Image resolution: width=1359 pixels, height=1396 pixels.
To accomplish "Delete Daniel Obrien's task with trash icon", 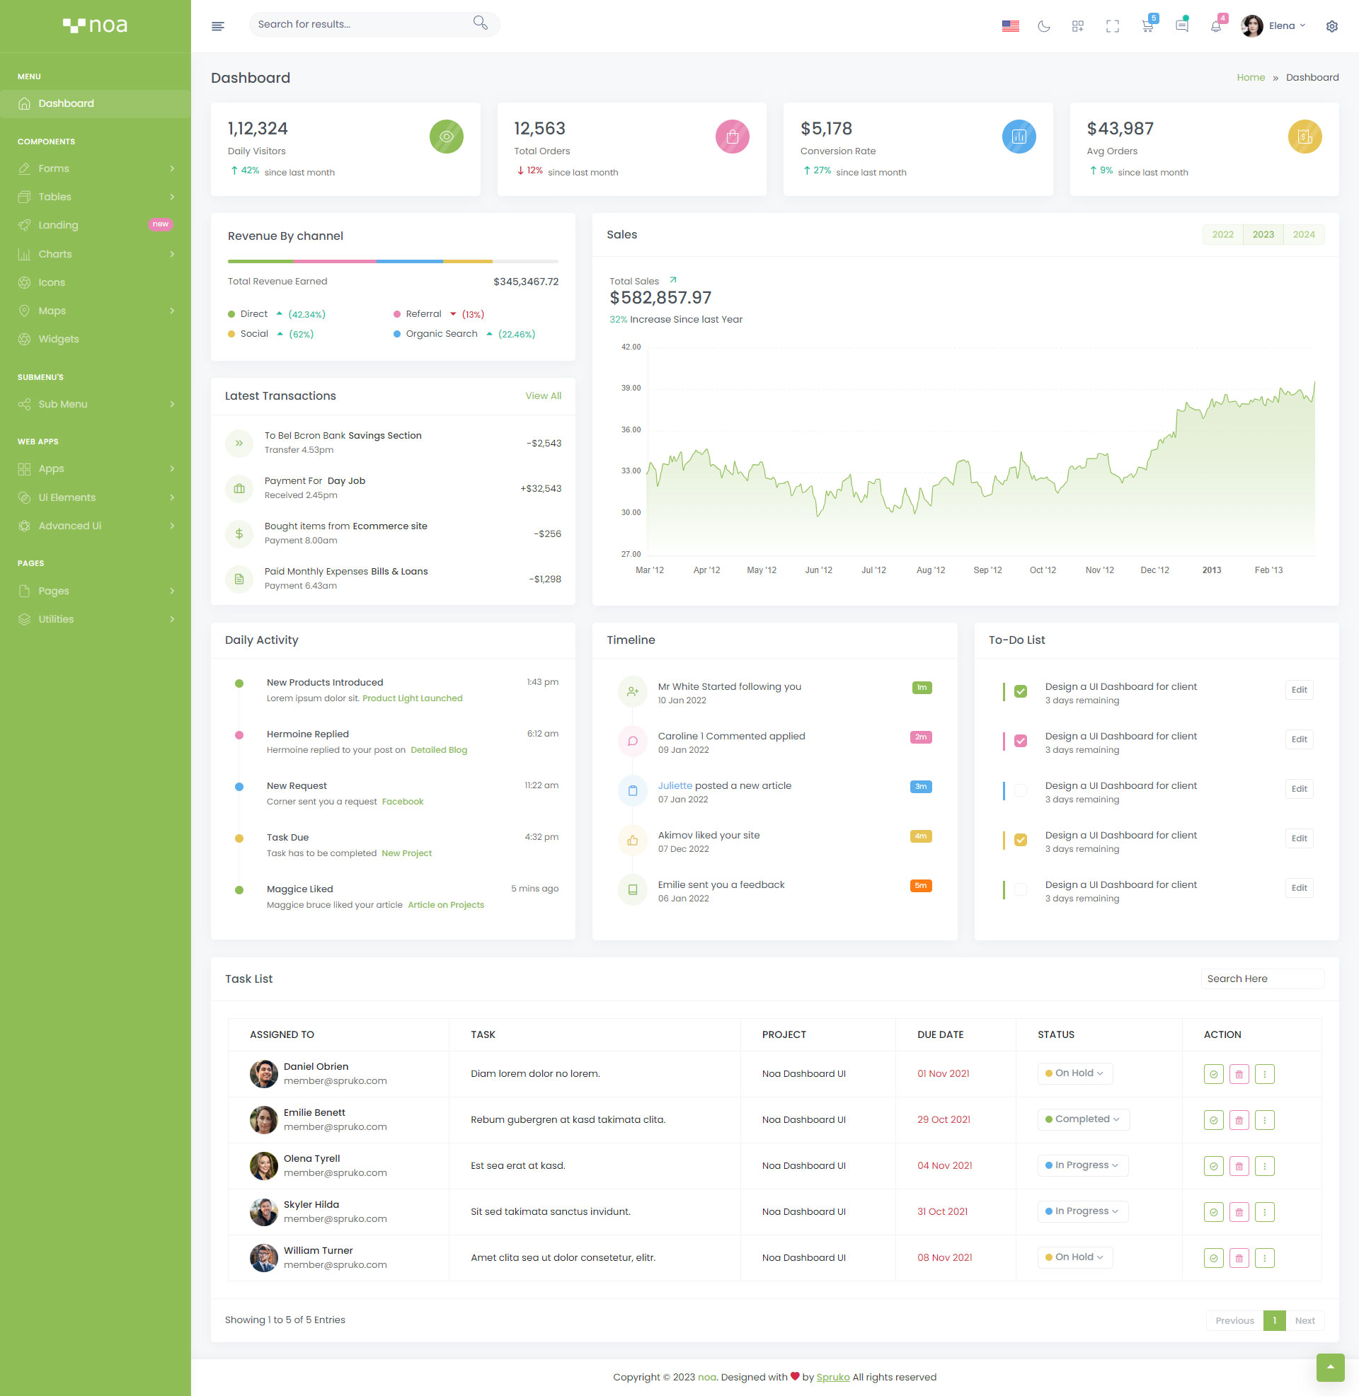I will click(1239, 1073).
